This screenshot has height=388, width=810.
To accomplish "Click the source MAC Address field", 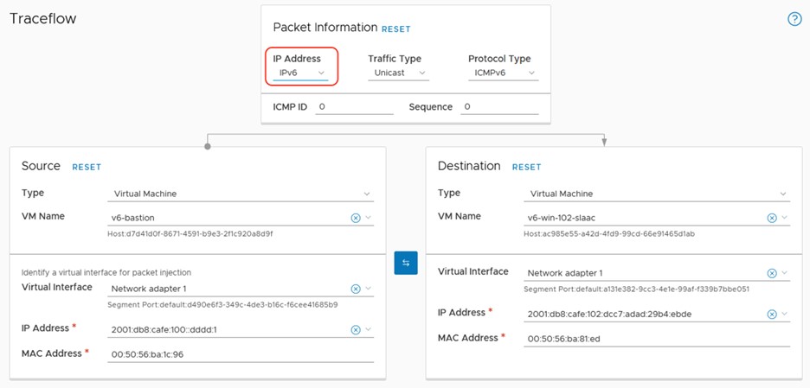I will tap(241, 354).
